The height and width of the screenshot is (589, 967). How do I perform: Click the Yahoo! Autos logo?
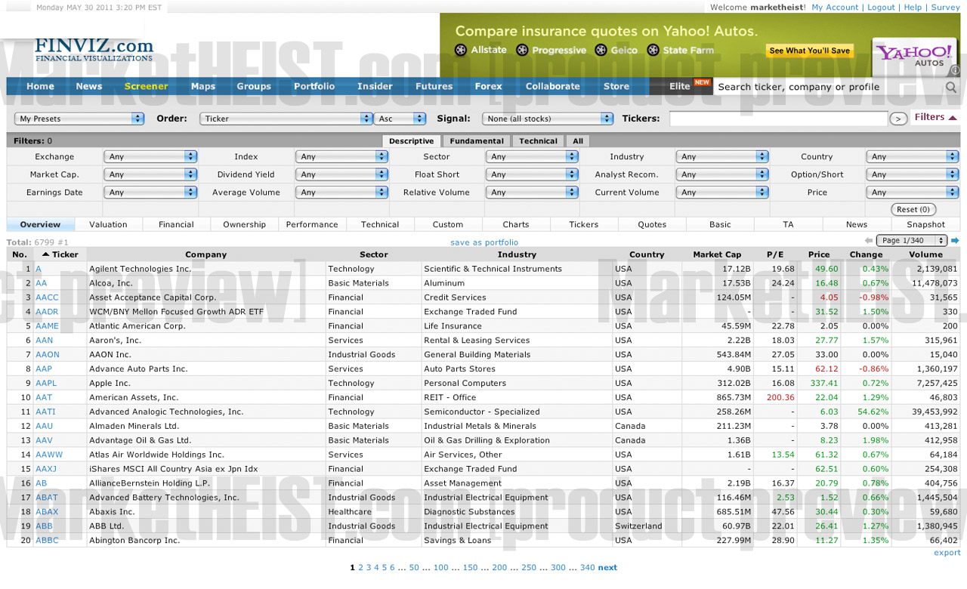pyautogui.click(x=913, y=55)
